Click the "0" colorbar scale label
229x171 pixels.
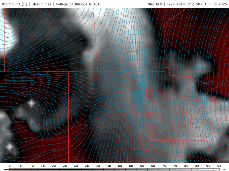tap(10, 166)
